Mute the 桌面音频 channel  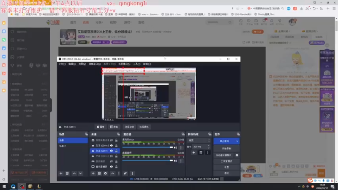tap(175, 161)
